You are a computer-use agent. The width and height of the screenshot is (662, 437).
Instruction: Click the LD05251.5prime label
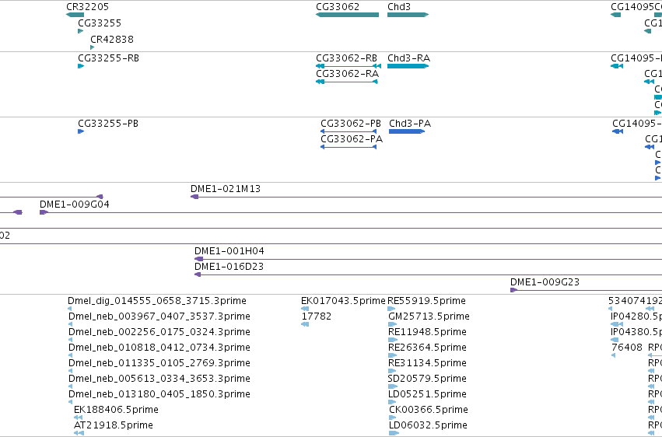pos(427,394)
